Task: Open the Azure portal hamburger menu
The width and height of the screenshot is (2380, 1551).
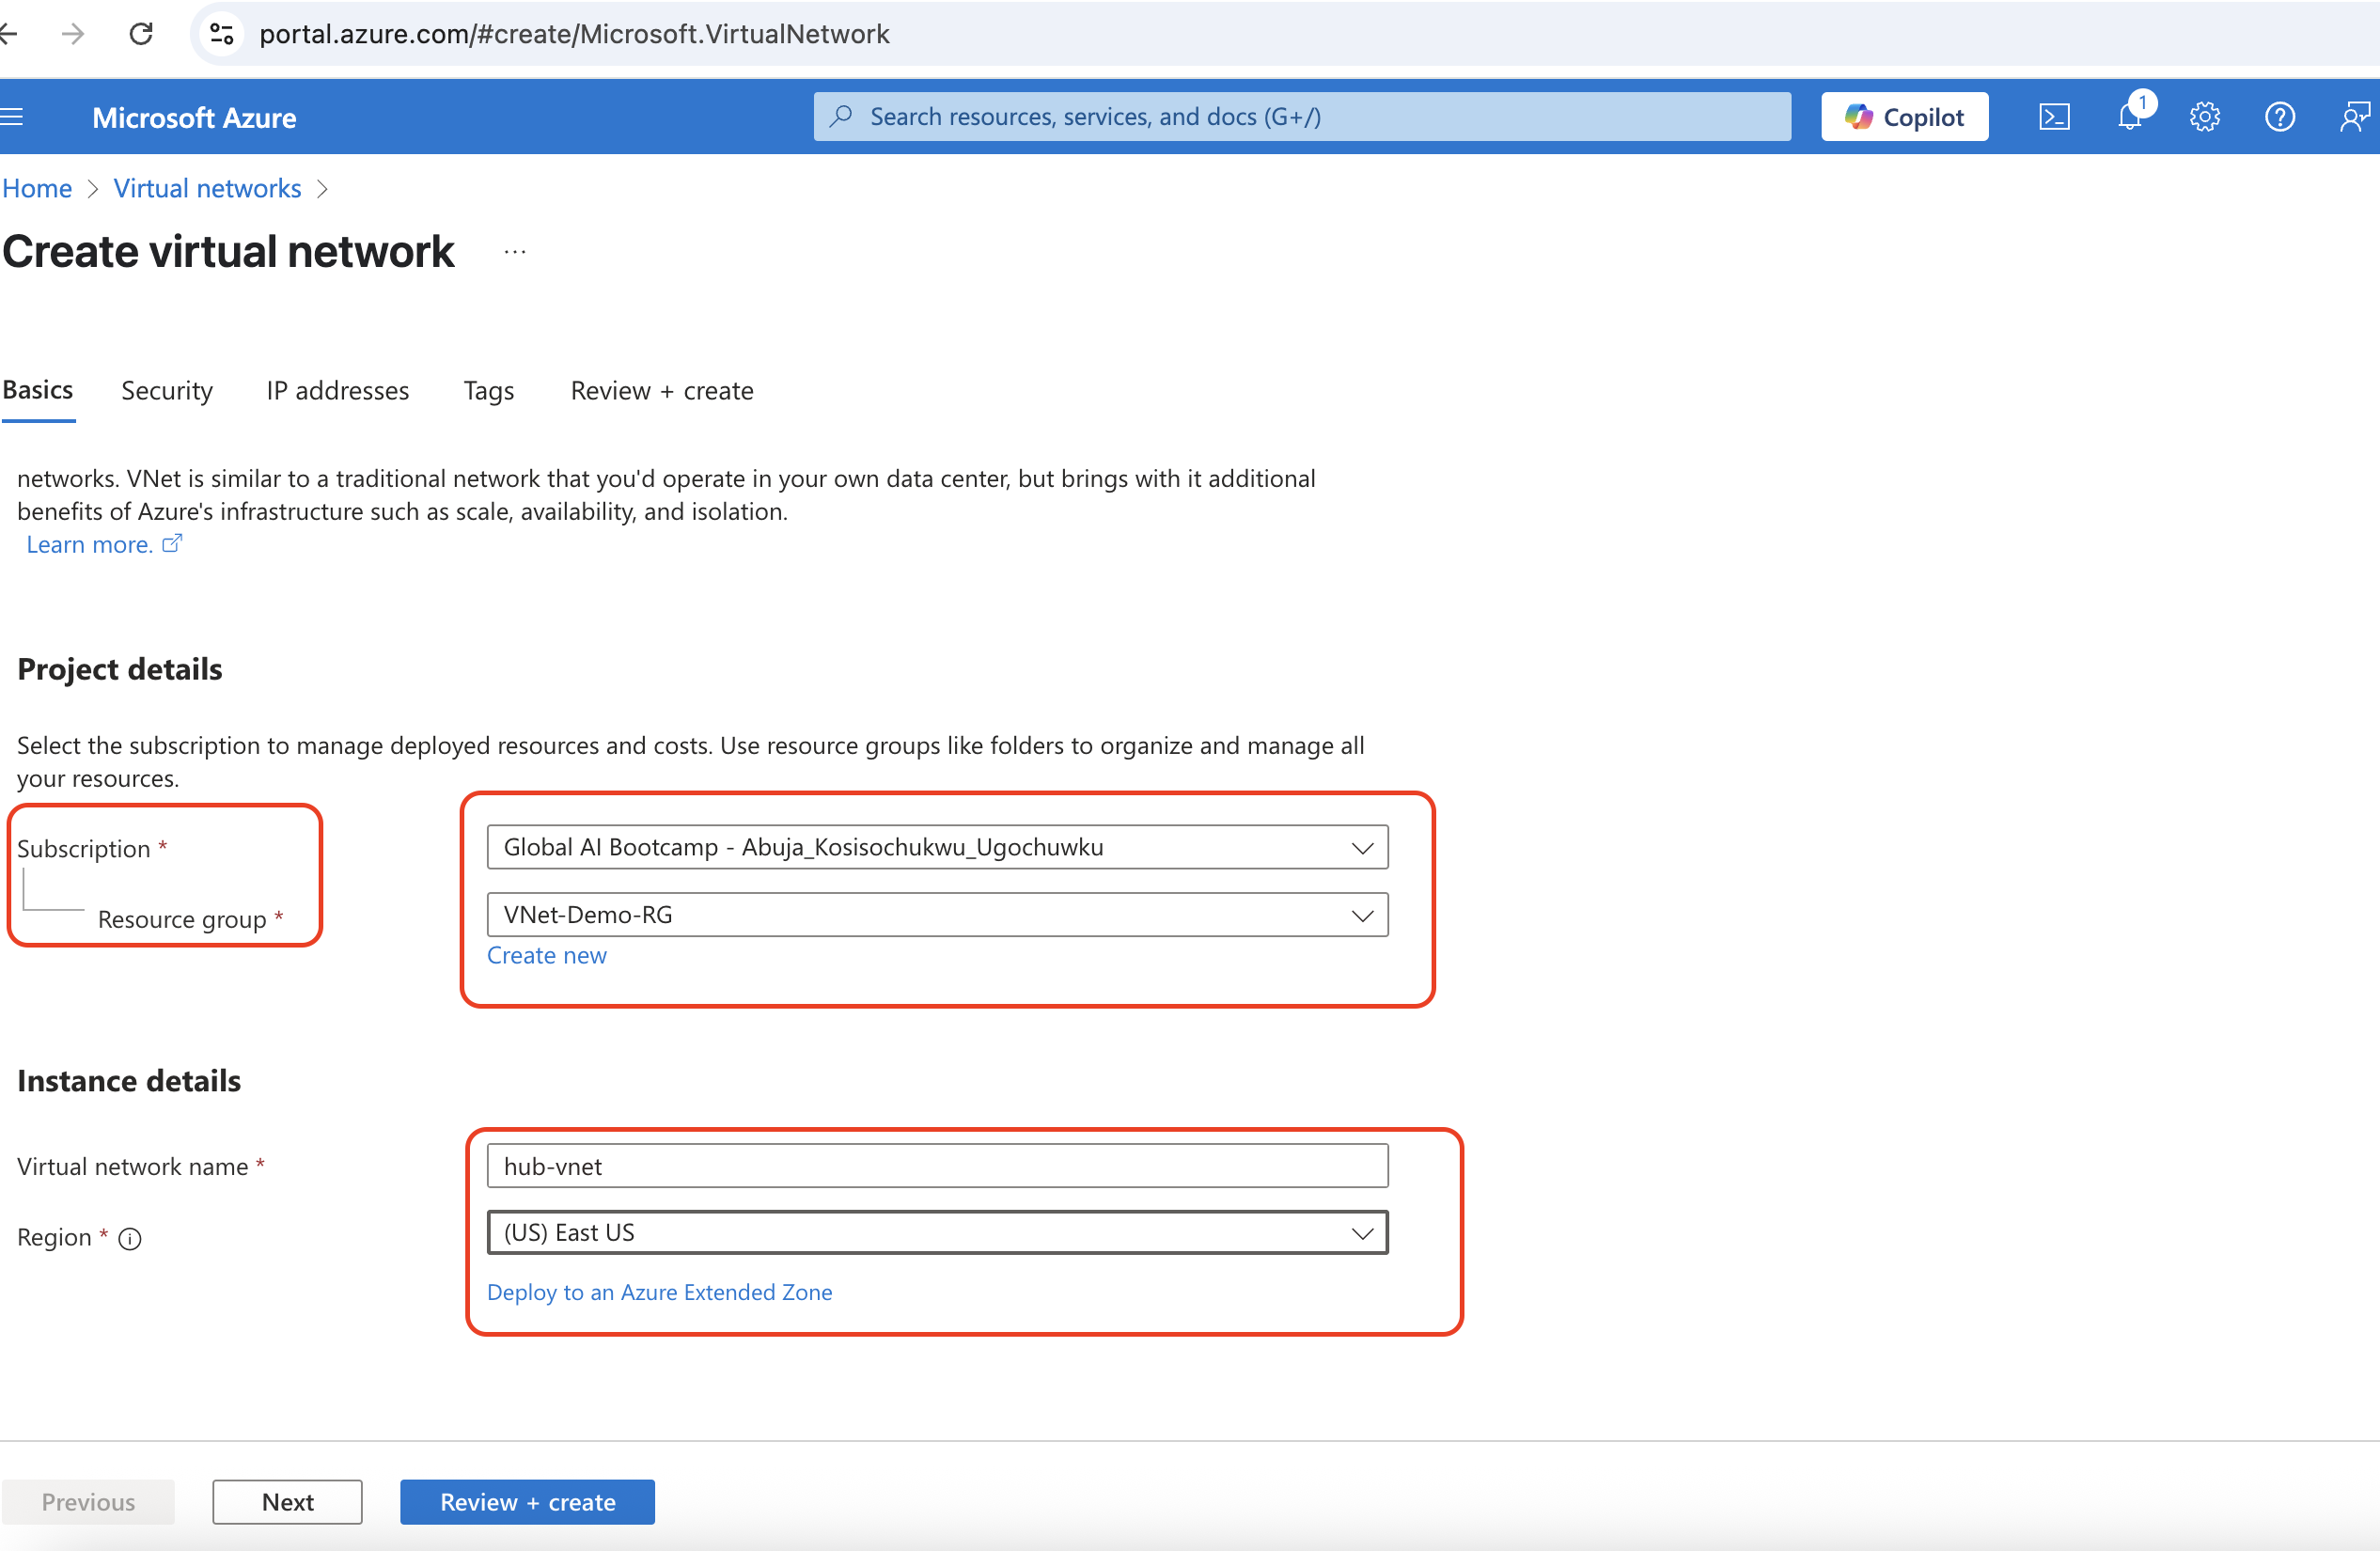Action: click(11, 117)
